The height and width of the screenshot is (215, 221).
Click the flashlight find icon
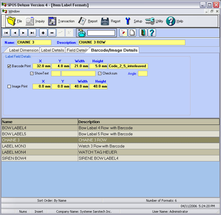(x=123, y=33)
